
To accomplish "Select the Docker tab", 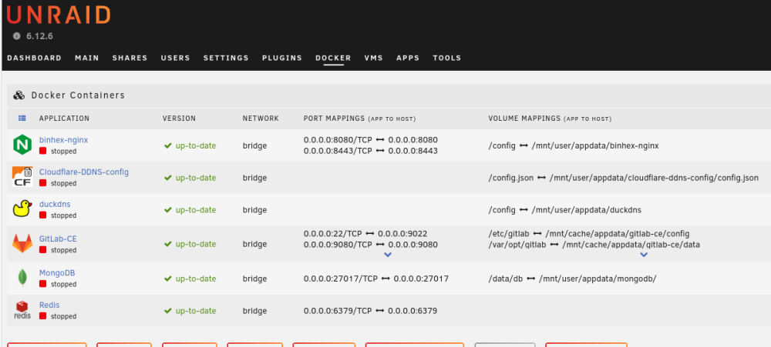I will coord(333,58).
